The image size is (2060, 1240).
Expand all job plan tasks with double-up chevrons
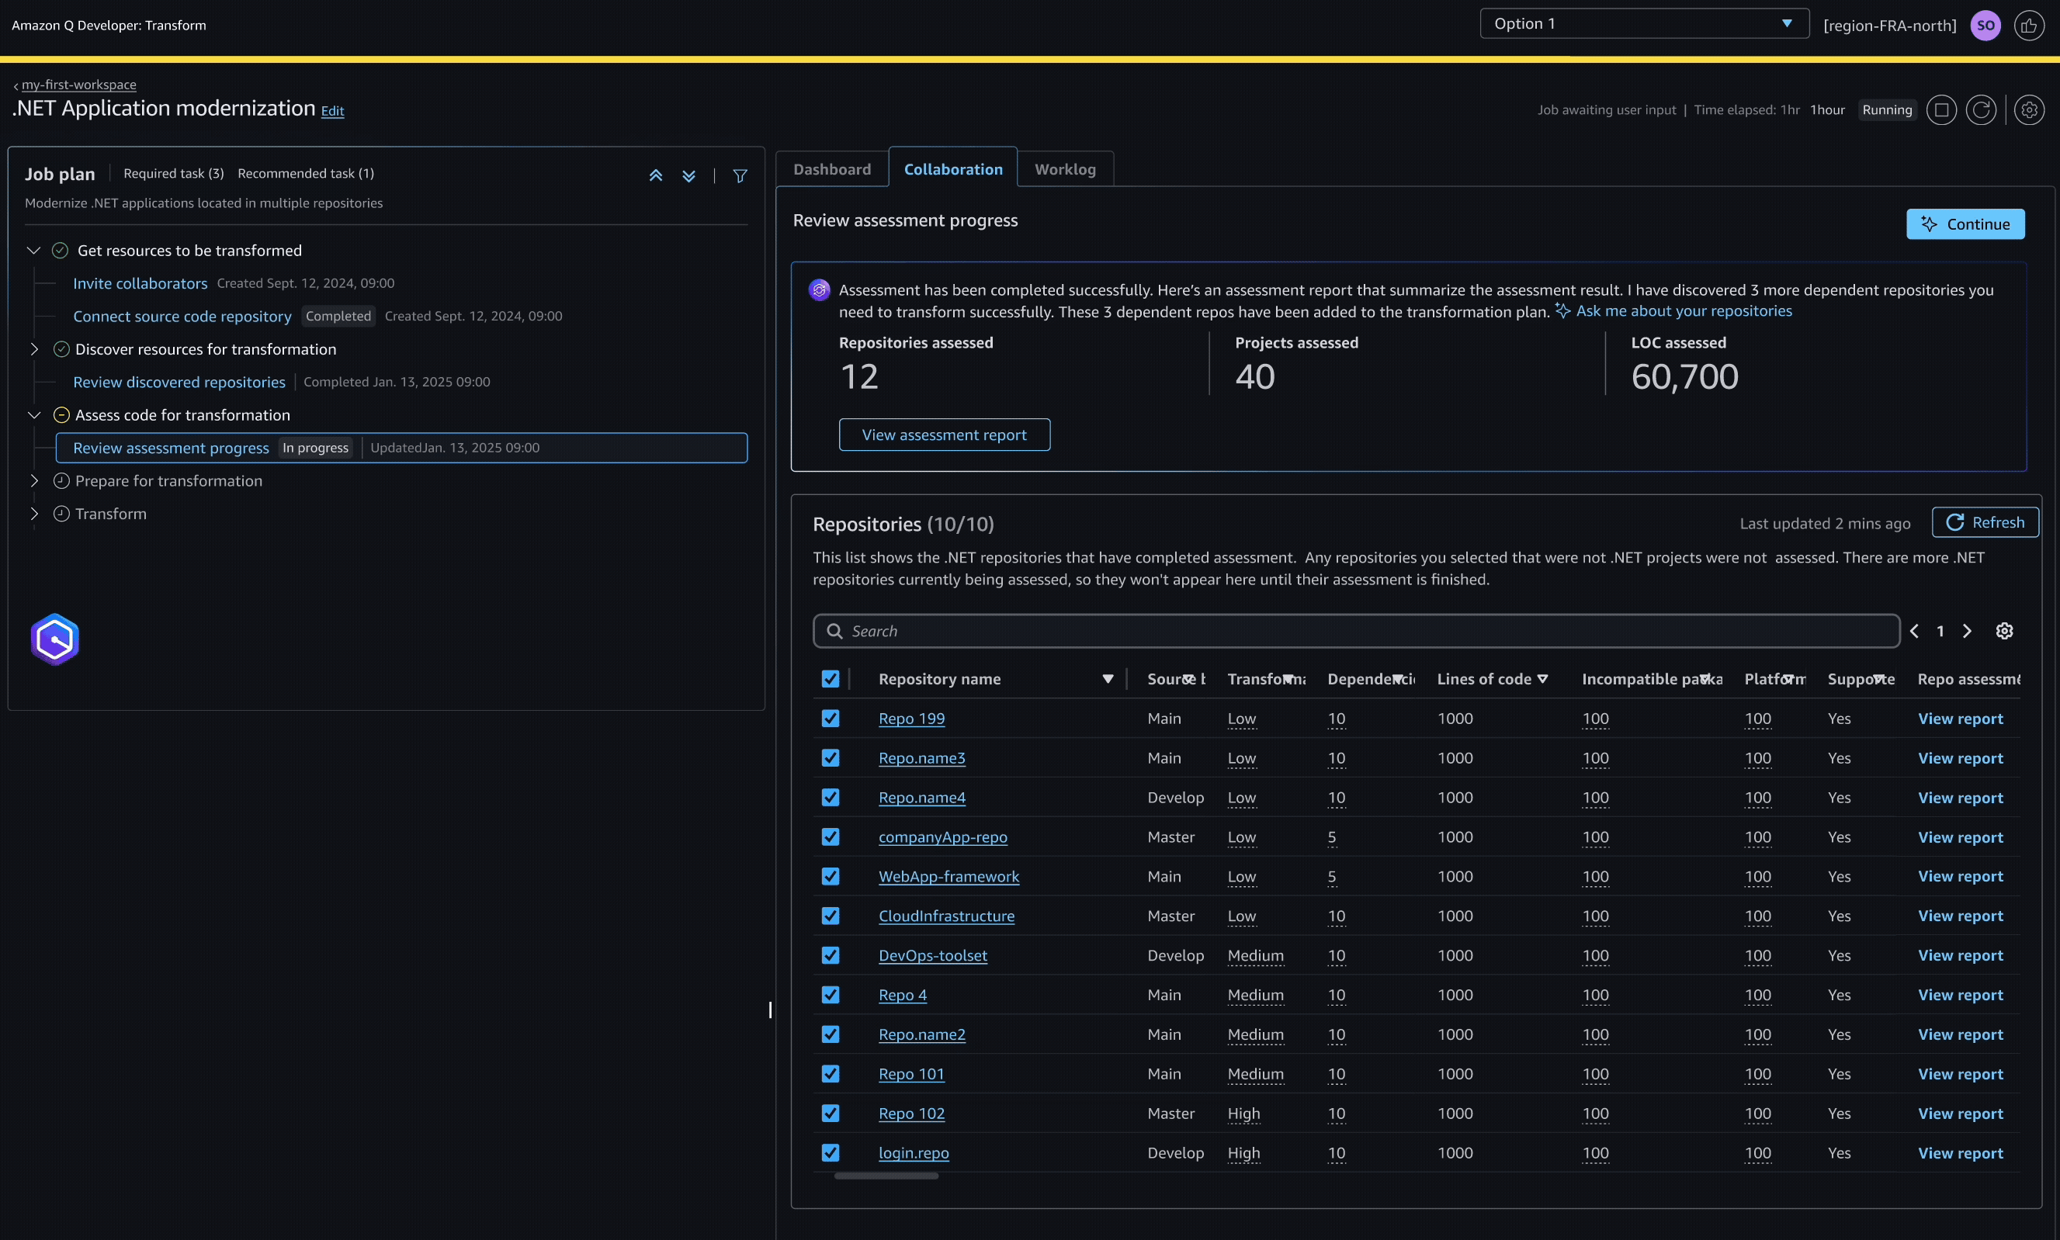click(656, 175)
